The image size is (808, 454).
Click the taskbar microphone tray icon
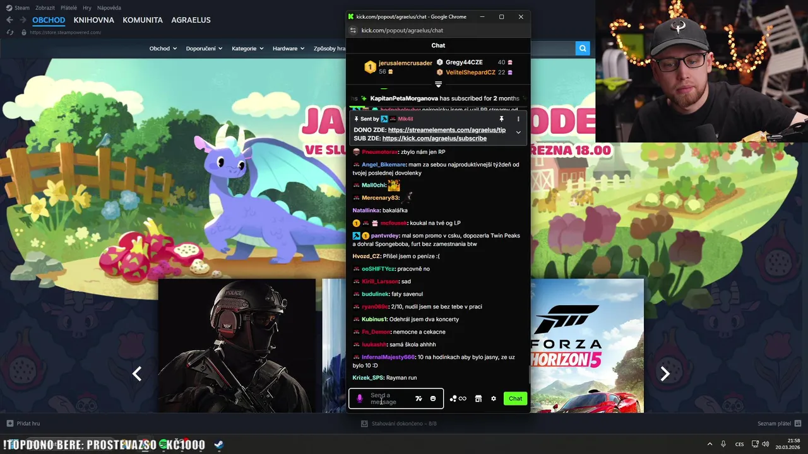pyautogui.click(x=723, y=445)
